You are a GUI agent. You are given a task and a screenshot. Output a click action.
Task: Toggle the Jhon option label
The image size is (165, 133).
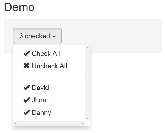point(39,100)
